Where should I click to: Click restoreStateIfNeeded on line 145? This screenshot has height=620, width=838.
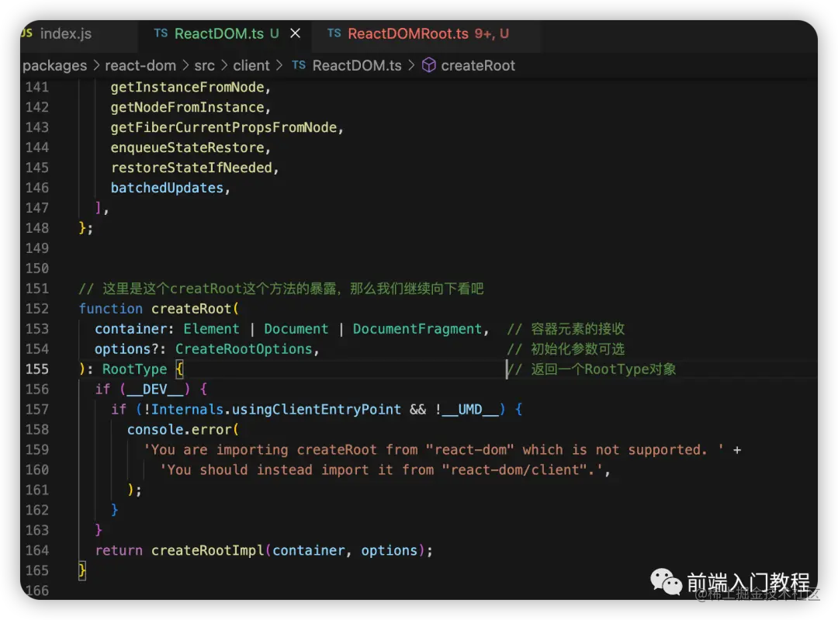pos(192,168)
